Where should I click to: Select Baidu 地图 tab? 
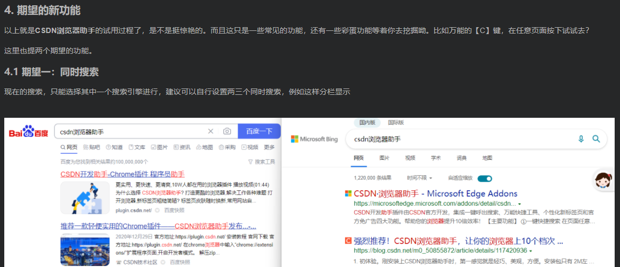point(205,147)
